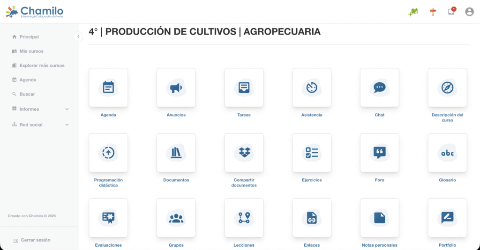Open the Anuncios megaphone tool
This screenshot has width=480, height=250.
(176, 87)
